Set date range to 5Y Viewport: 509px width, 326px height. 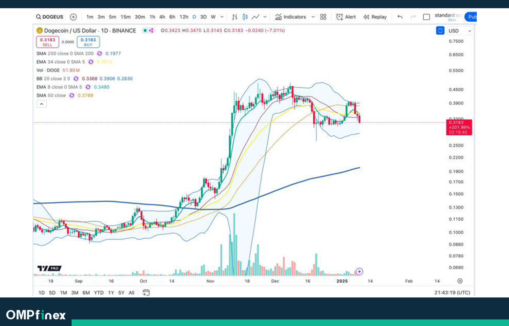point(121,293)
